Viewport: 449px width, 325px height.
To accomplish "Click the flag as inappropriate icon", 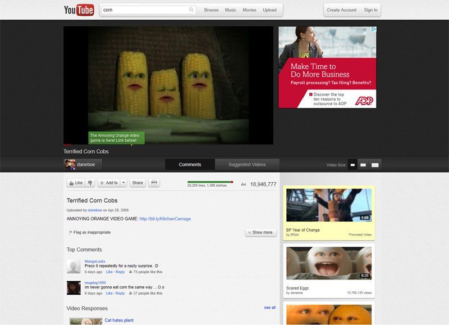I will [x=71, y=232].
